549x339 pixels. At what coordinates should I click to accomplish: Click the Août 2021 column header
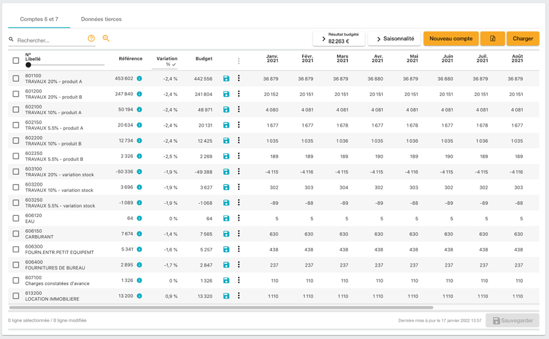(517, 59)
